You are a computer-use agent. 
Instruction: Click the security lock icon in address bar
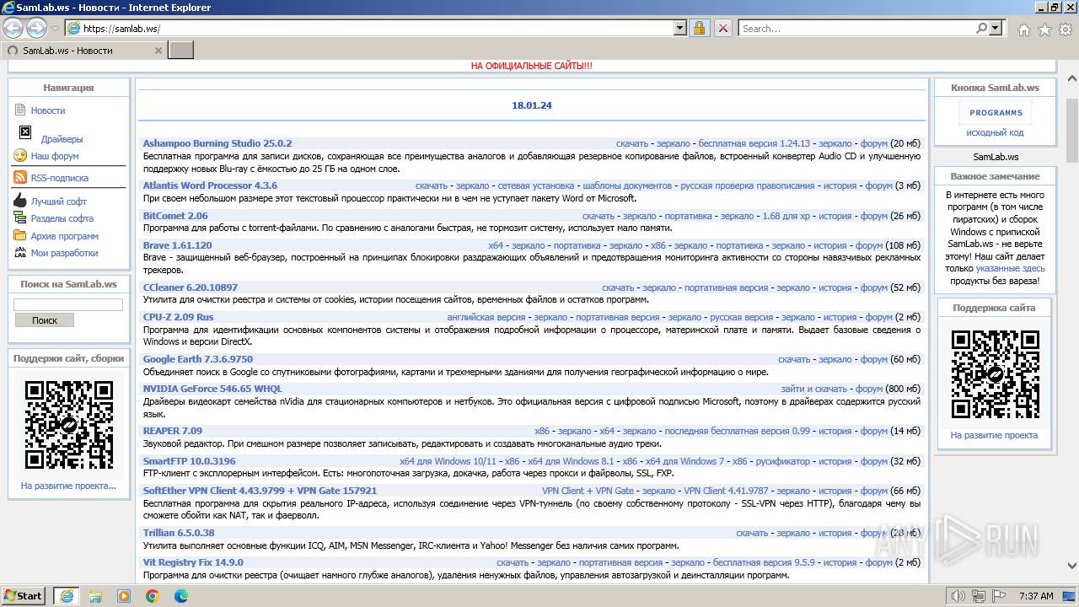(699, 28)
